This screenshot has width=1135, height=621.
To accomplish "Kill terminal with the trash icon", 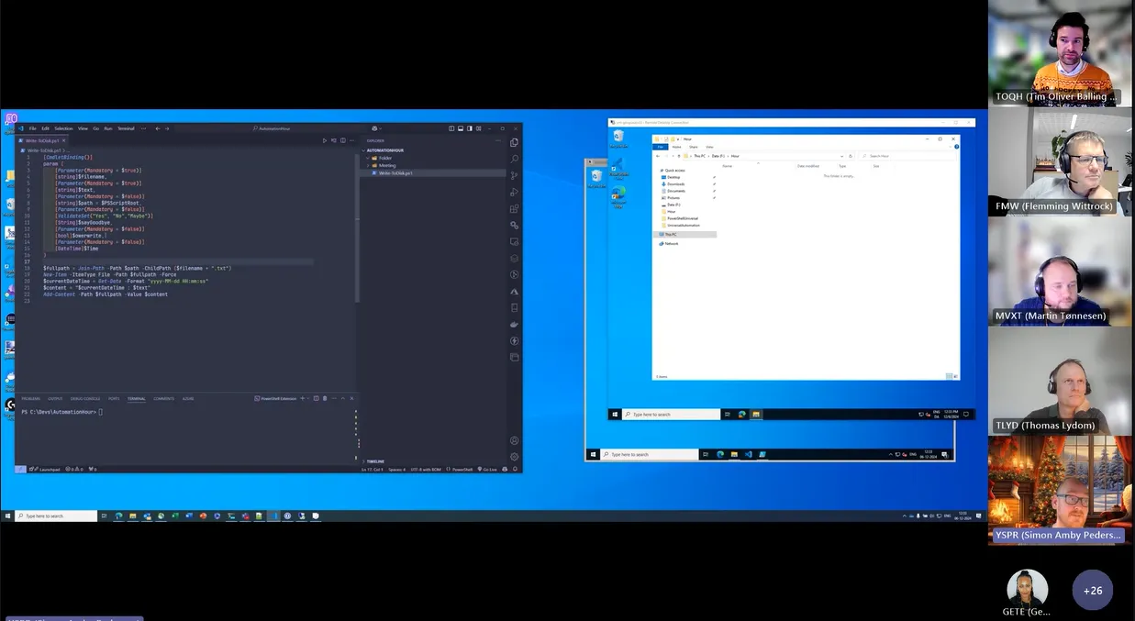I will (324, 398).
